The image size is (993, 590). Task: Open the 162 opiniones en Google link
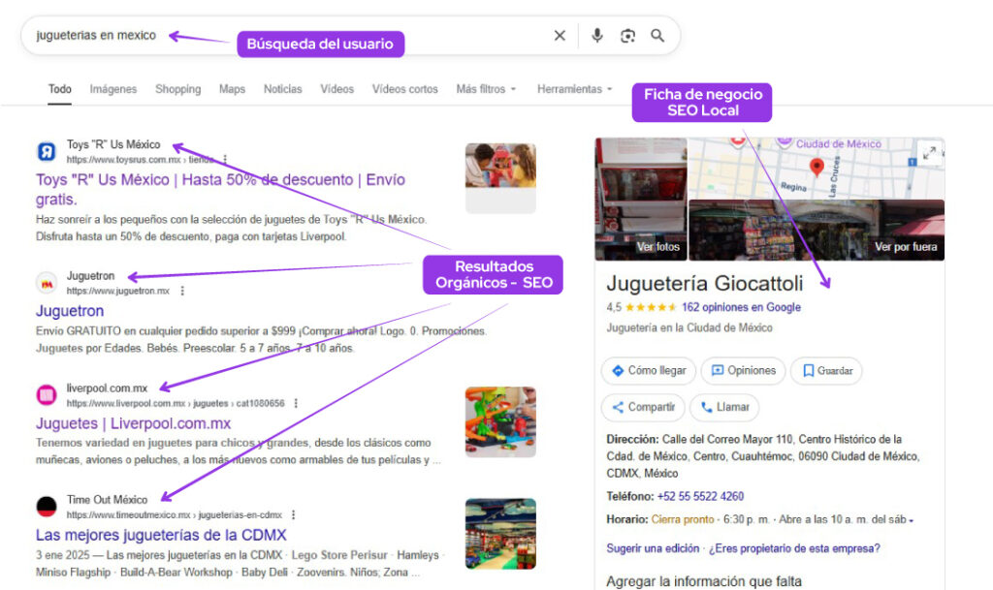(741, 307)
